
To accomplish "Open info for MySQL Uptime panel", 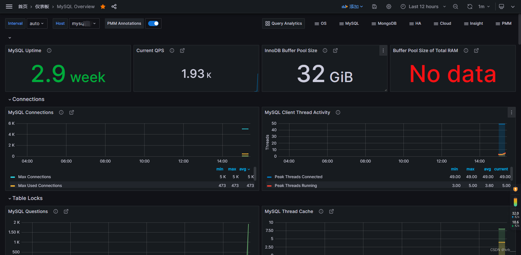I will pyautogui.click(x=49, y=50).
